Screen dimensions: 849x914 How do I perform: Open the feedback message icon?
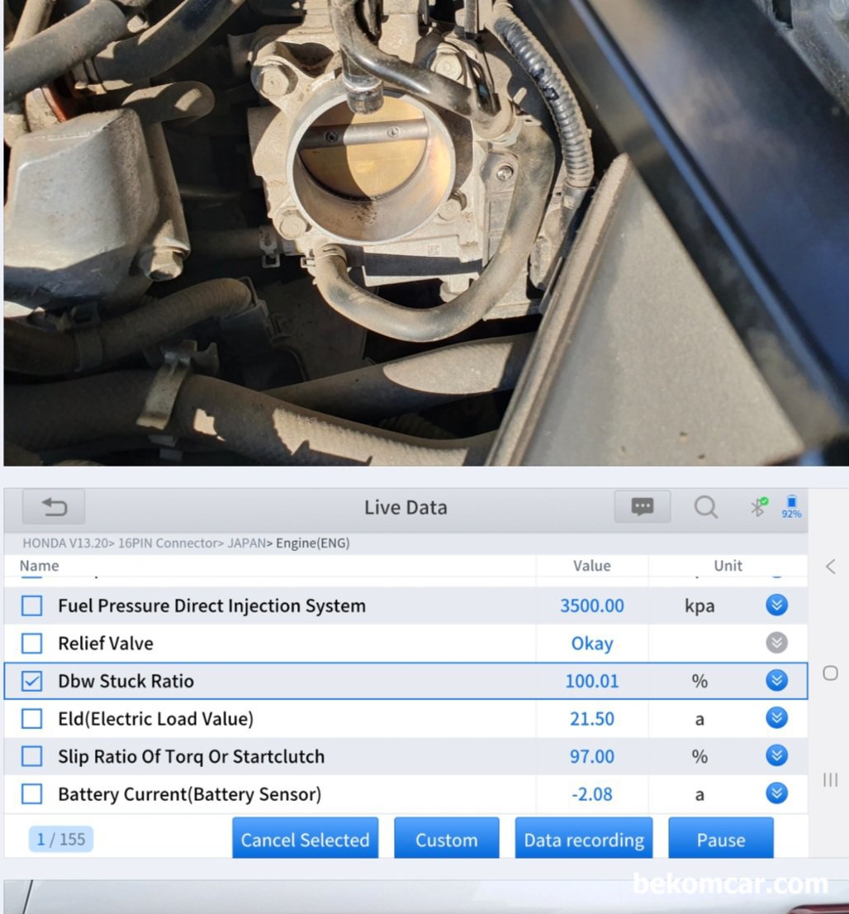[642, 507]
